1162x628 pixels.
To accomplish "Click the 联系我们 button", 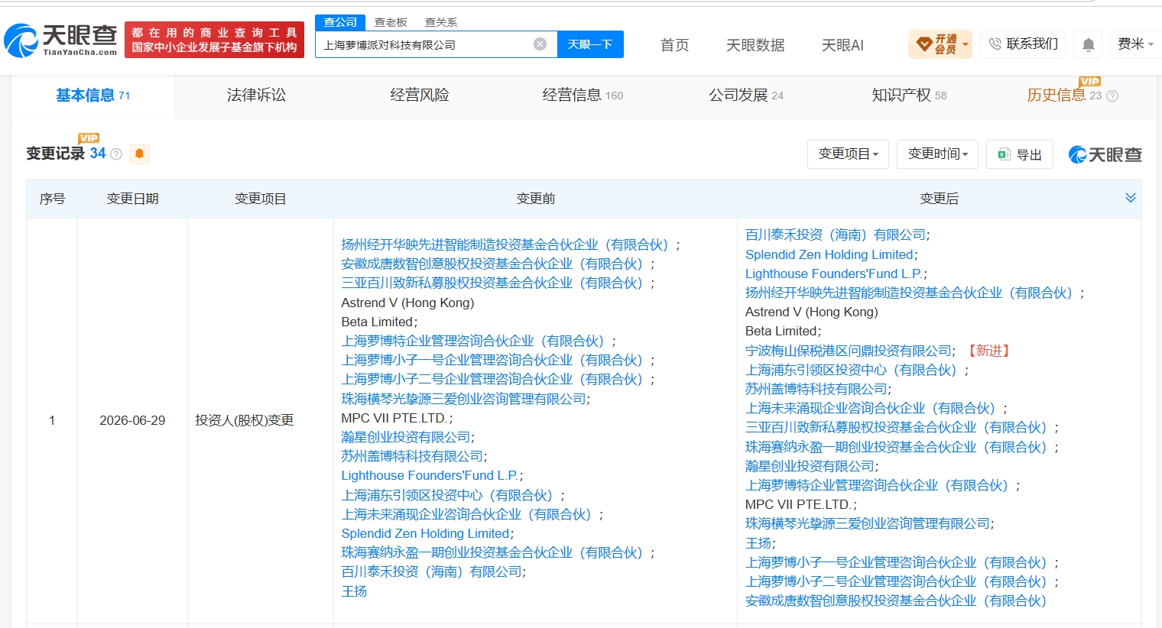I will coord(1023,44).
